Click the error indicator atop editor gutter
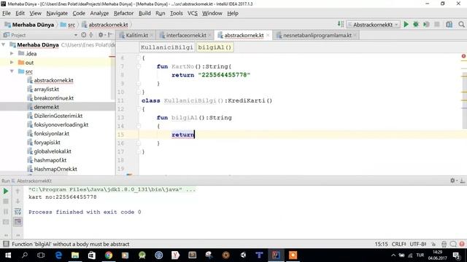Image resolution: width=467 pixels, height=262 pixels. (464, 56)
